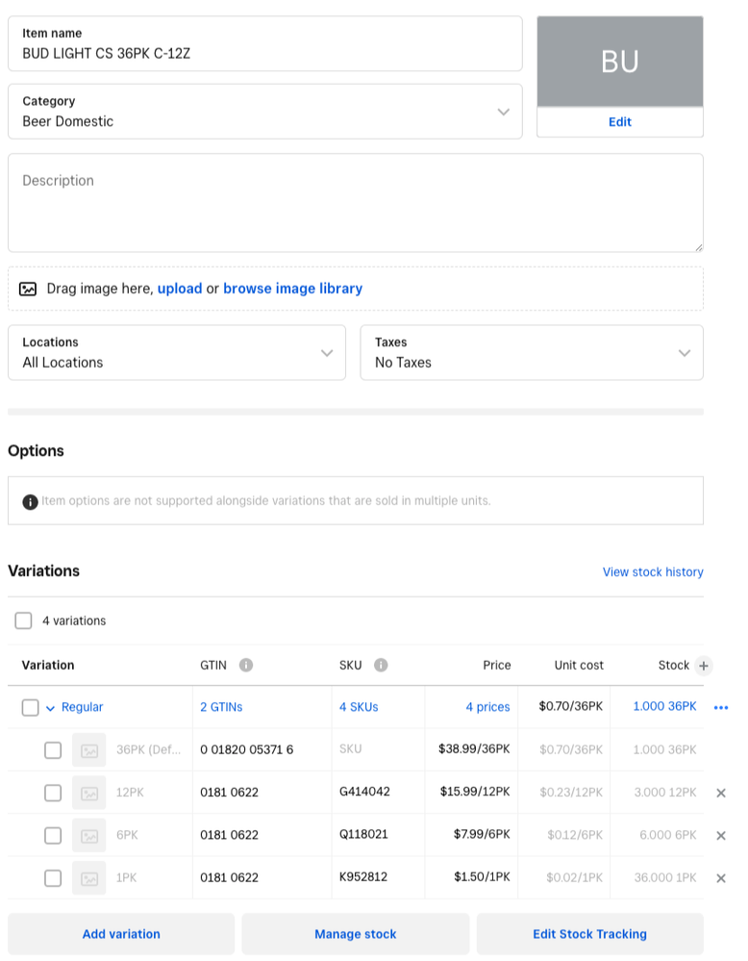Click the 4 SKUs link
This screenshot has width=748, height=961.
pos(359,707)
